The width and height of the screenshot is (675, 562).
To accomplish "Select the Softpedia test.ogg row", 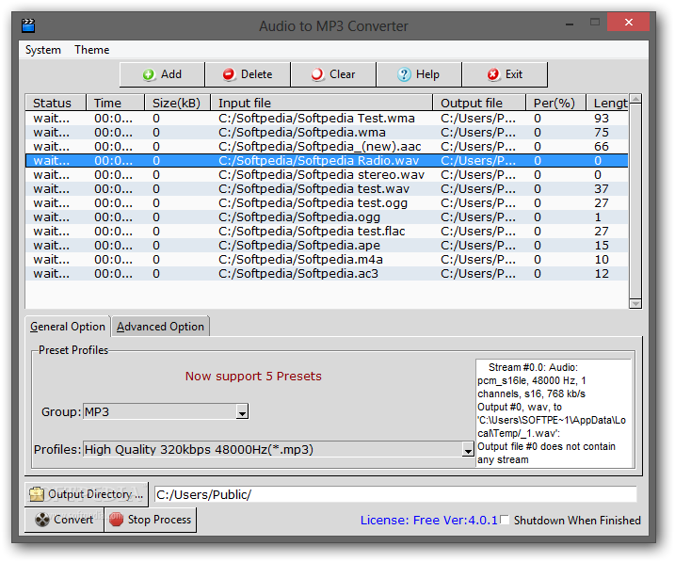I will tap(327, 203).
